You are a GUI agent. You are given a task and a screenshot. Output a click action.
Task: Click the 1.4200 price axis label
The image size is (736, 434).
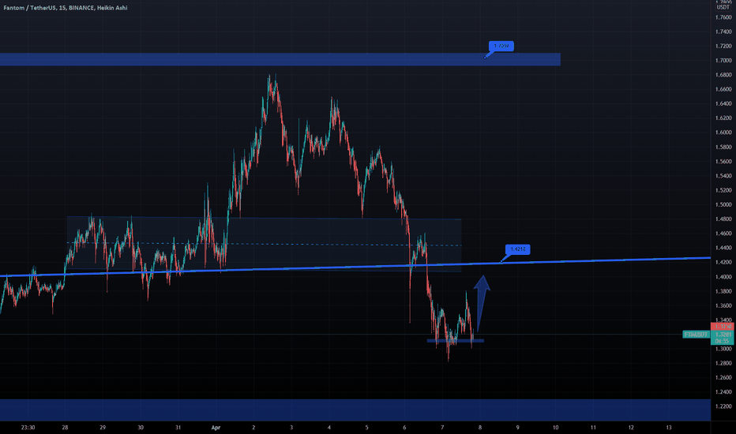tap(723, 263)
